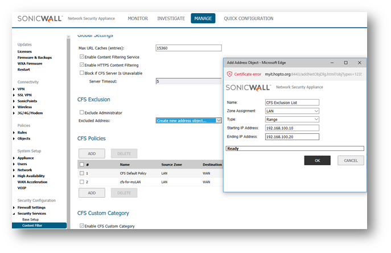Open the QUICK CONFIGURATION tab

tap(249, 18)
